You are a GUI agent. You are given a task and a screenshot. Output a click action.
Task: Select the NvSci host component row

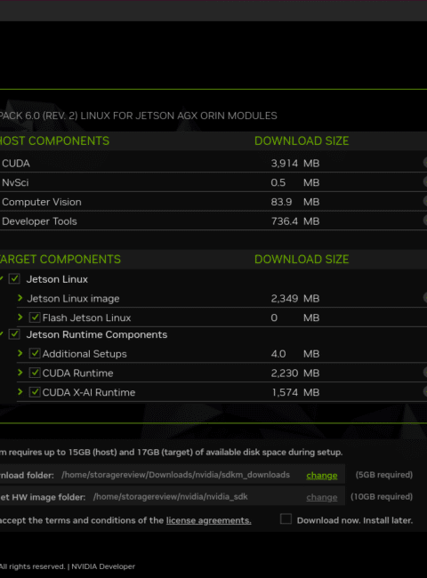(213, 182)
